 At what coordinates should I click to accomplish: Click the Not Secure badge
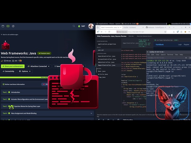[x=122, y=32]
